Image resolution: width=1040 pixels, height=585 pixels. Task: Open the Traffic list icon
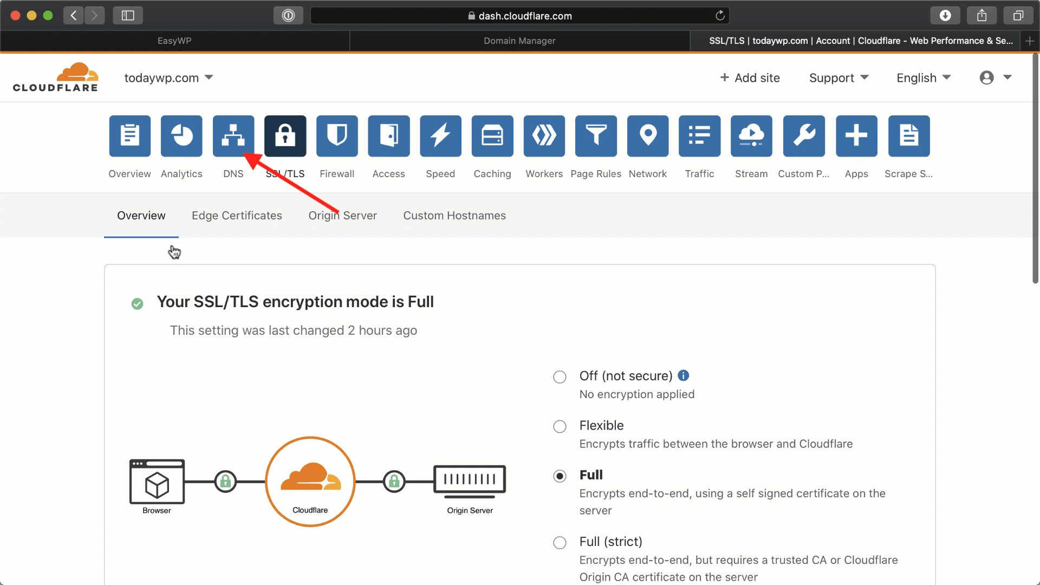pyautogui.click(x=700, y=136)
